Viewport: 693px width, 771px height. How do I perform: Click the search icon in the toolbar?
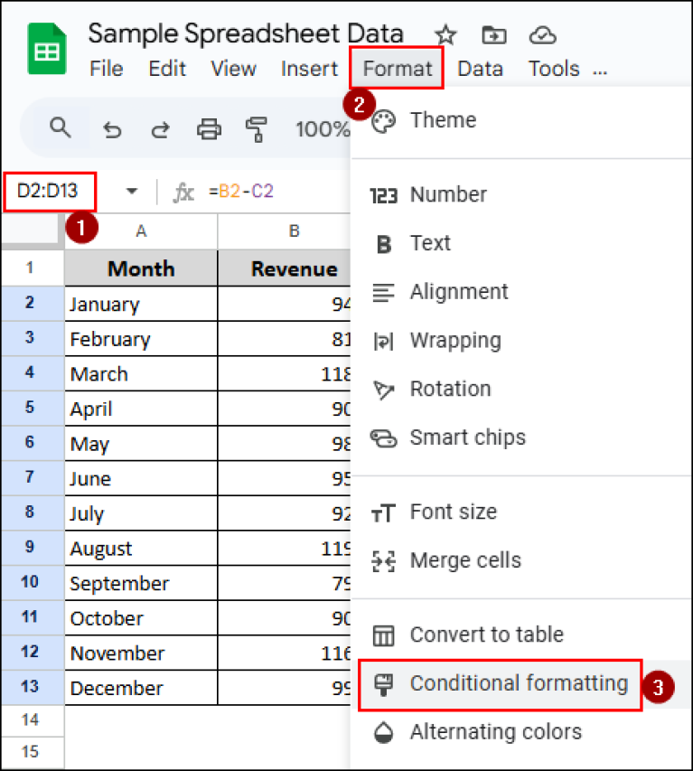(60, 128)
